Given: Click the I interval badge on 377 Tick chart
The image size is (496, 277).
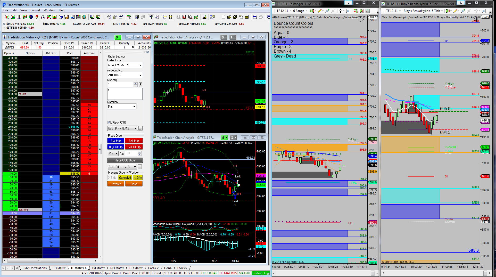Looking at the screenshot, I should [233, 138].
